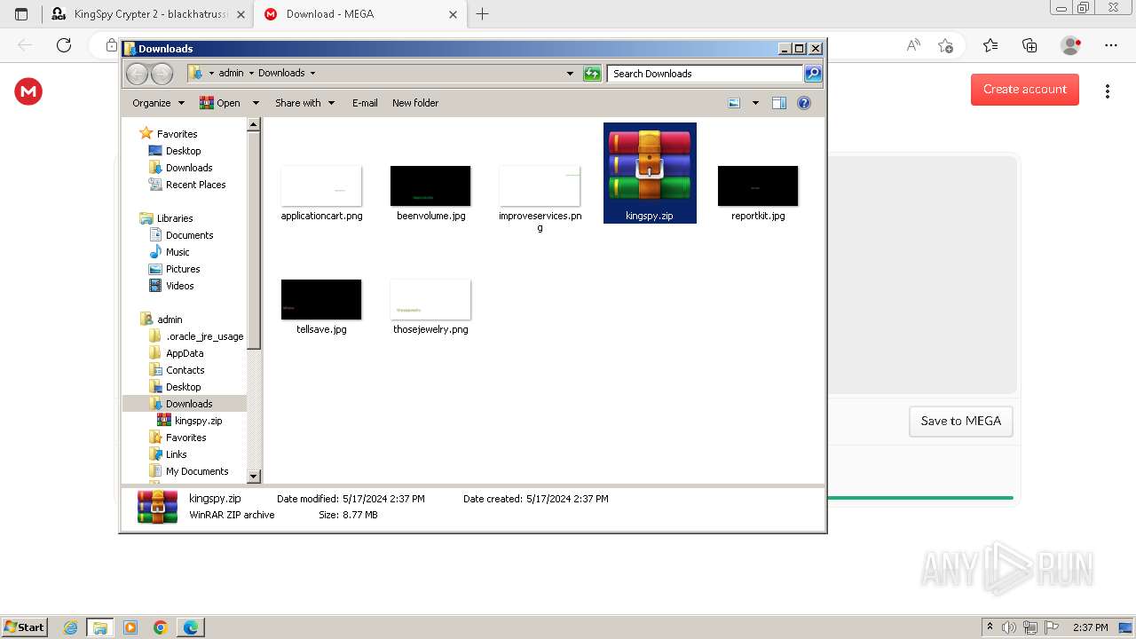1136x639 pixels.
Task: Click the browser reload button
Action: point(64,45)
